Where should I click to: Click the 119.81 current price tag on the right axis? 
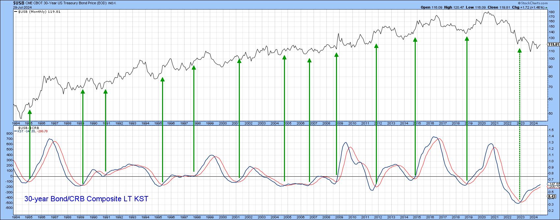(x=554, y=45)
